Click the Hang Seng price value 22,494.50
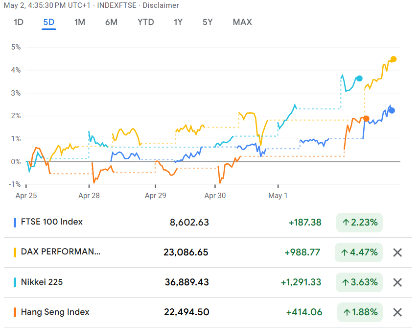Image resolution: width=418 pixels, height=328 pixels. [x=186, y=312]
